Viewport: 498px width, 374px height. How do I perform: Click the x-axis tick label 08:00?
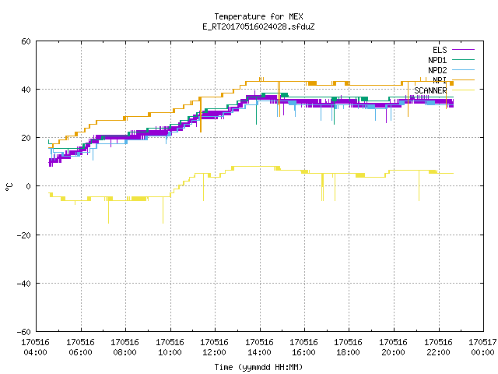[x=124, y=353]
